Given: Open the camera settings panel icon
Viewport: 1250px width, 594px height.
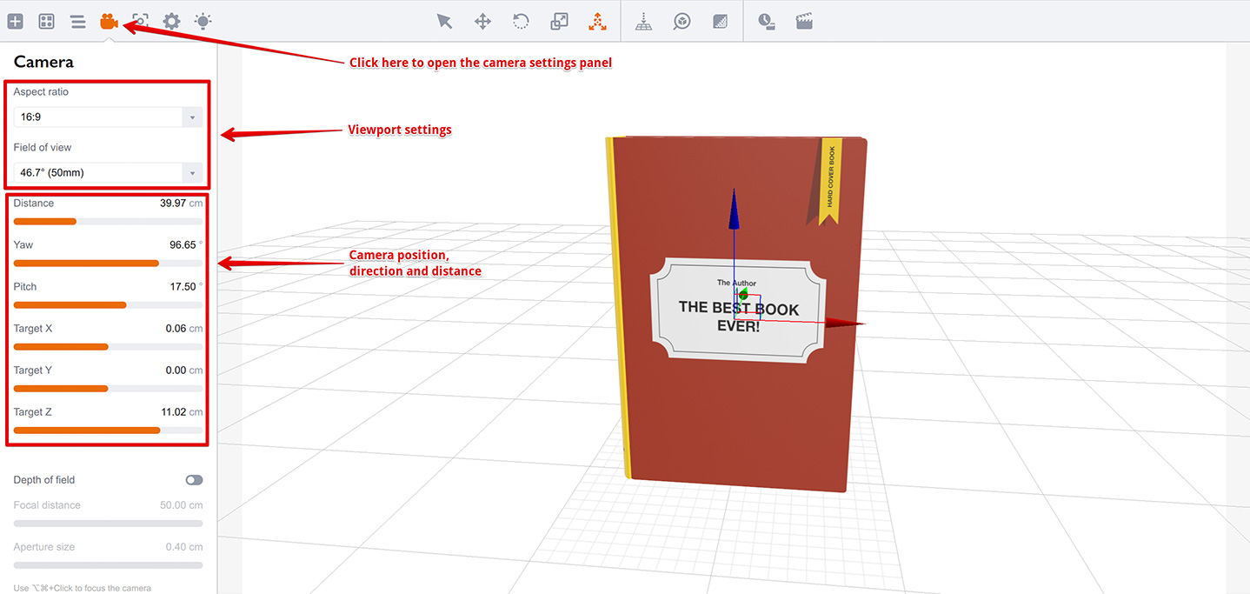Looking at the screenshot, I should pyautogui.click(x=109, y=22).
